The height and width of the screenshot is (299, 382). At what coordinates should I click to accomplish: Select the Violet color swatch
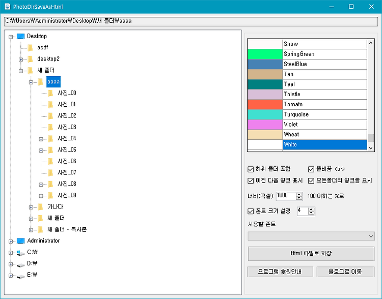[265, 125]
